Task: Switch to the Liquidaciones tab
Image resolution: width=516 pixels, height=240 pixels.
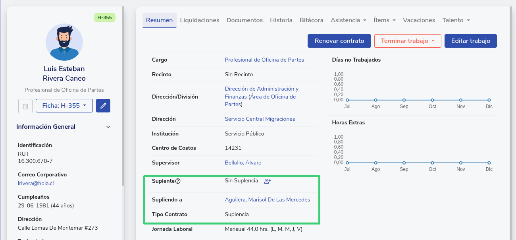Action: pyautogui.click(x=200, y=20)
